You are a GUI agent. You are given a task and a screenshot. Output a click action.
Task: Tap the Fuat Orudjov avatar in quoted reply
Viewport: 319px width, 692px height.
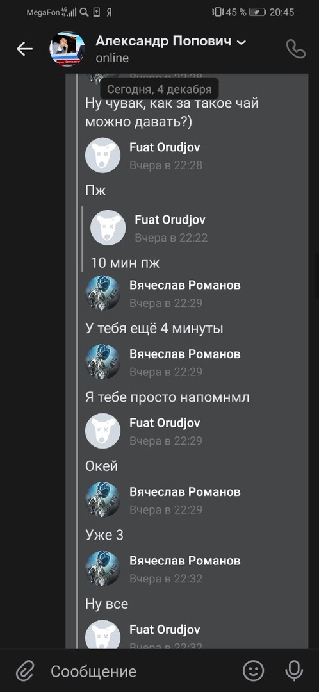[x=108, y=227]
